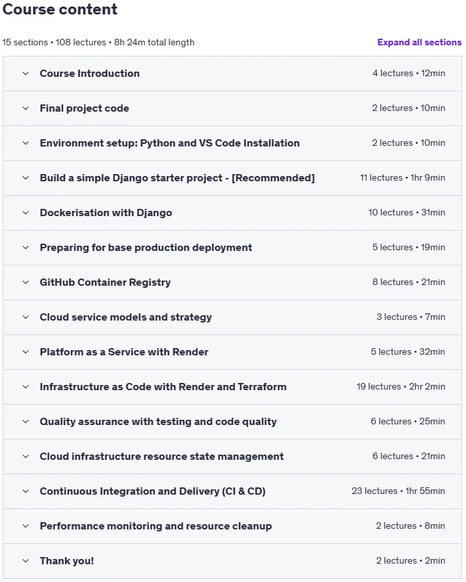
Task: Open Quality assurance with testing section title
Action: (158, 422)
